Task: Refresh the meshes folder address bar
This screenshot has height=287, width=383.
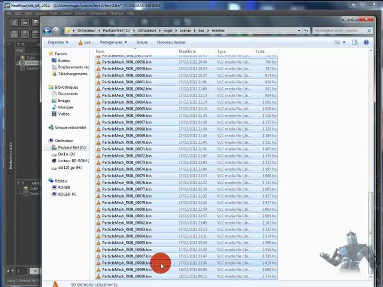Action: tap(306, 31)
